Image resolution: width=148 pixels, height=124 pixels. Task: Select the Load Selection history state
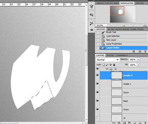(x=113, y=36)
